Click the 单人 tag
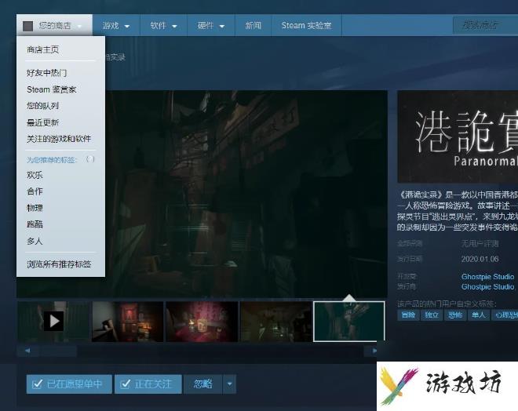Viewport: 518px width, 411px height. [478, 315]
